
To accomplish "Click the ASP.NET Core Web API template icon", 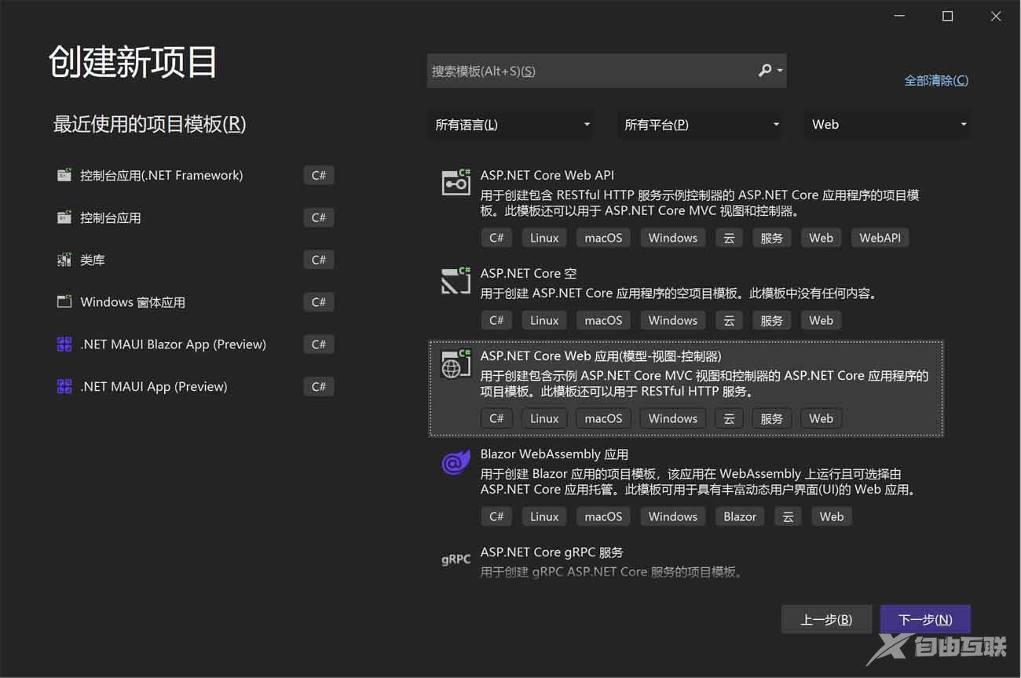I will (x=456, y=182).
